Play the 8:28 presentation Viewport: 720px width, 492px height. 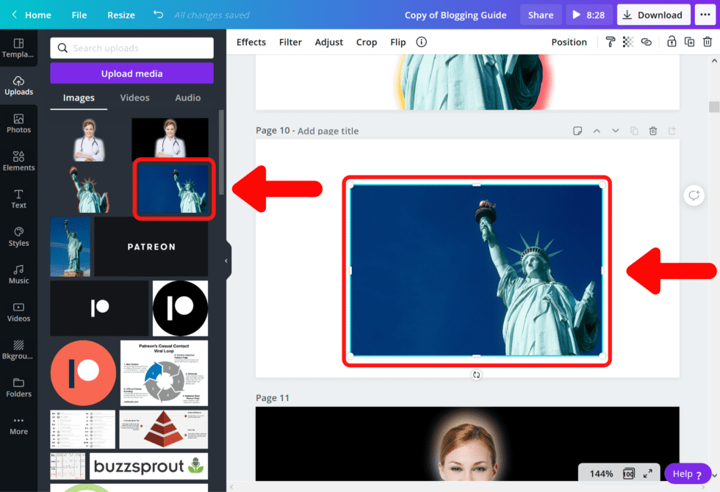tap(589, 15)
